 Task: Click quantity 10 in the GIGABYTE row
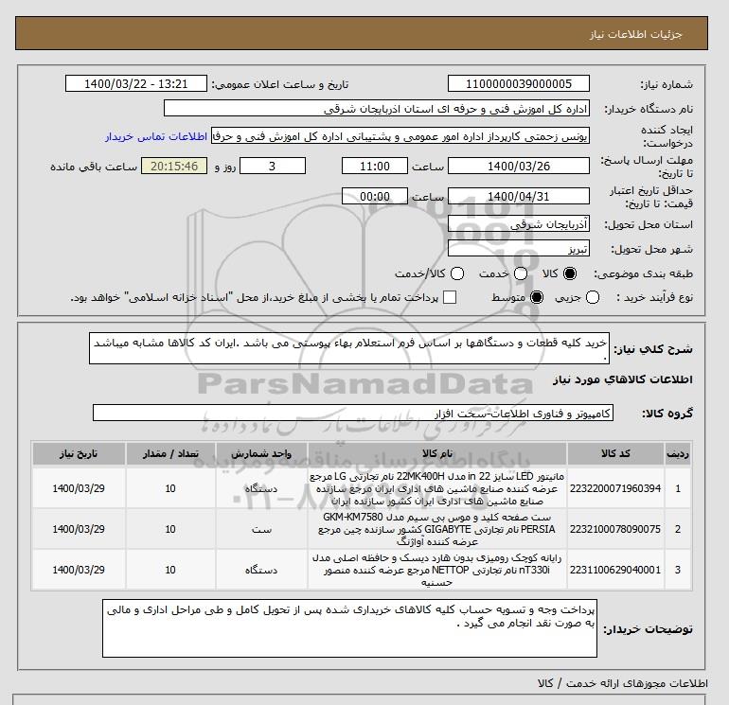click(x=170, y=529)
